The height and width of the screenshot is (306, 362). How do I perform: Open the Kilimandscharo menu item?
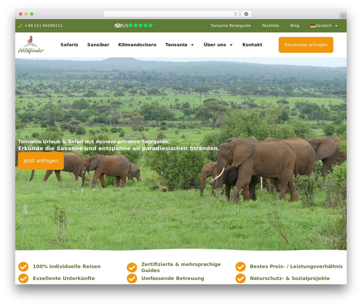coord(137,45)
